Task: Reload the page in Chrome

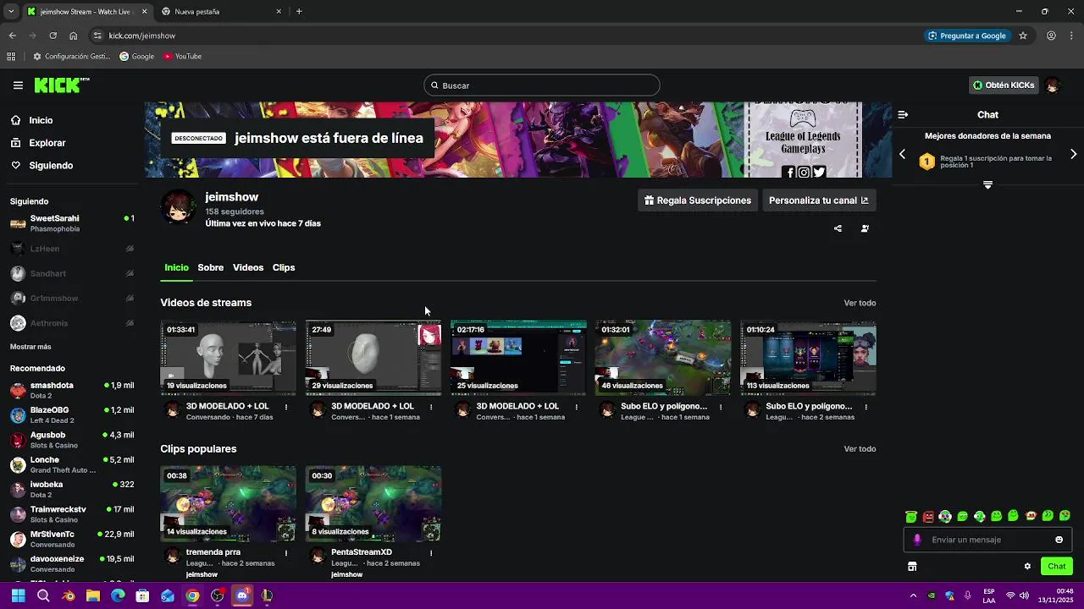Action: pos(53,36)
